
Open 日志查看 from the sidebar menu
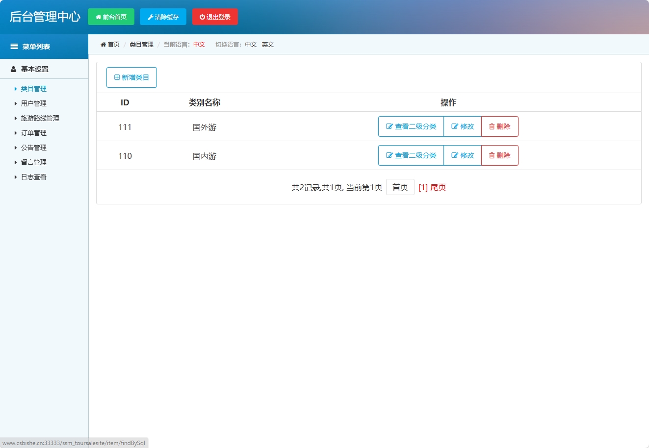pos(33,177)
